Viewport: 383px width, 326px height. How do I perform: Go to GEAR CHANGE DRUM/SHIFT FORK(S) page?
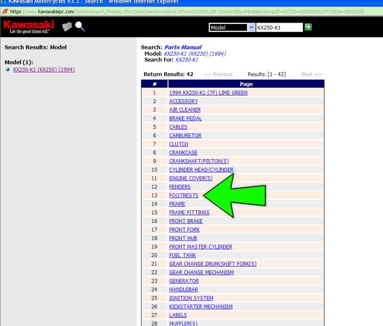point(213,264)
